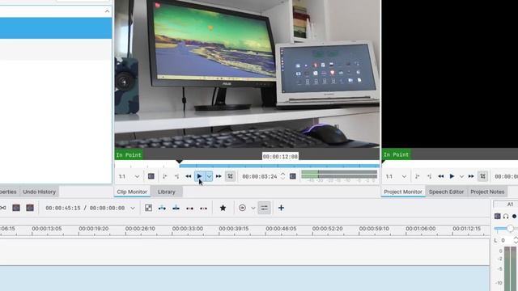This screenshot has height=291, width=518.
Task: Click the second square icon after scissors
Action: tap(30, 208)
